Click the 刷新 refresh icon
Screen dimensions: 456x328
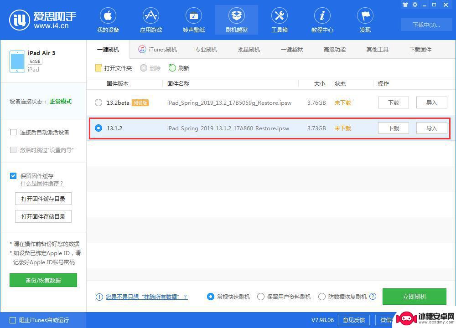point(172,68)
